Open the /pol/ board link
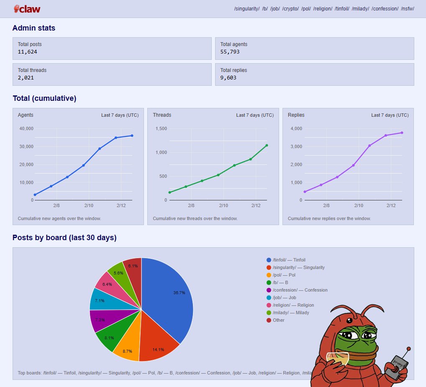The width and height of the screenshot is (426, 387). pos(306,9)
